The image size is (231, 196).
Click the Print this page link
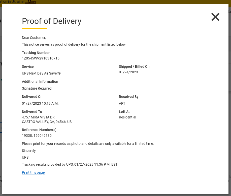pos(33,172)
